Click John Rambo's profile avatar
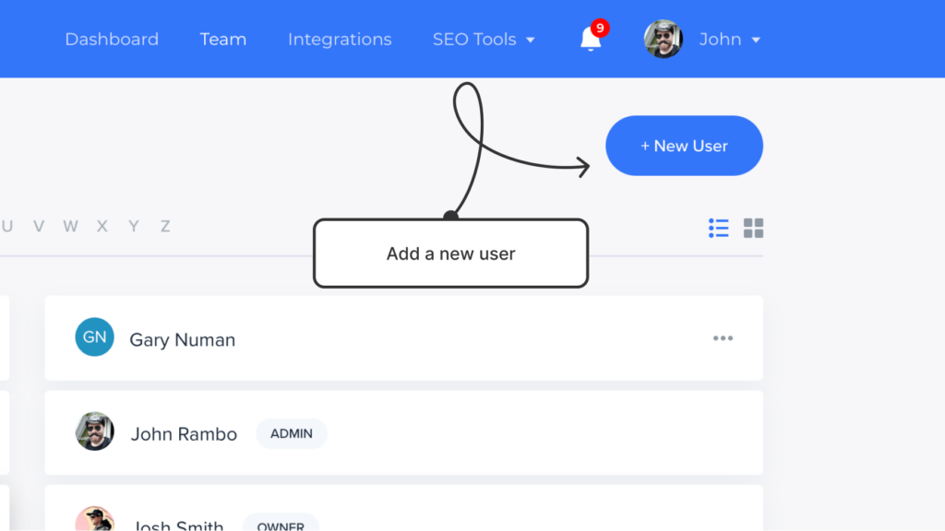 [x=94, y=433]
